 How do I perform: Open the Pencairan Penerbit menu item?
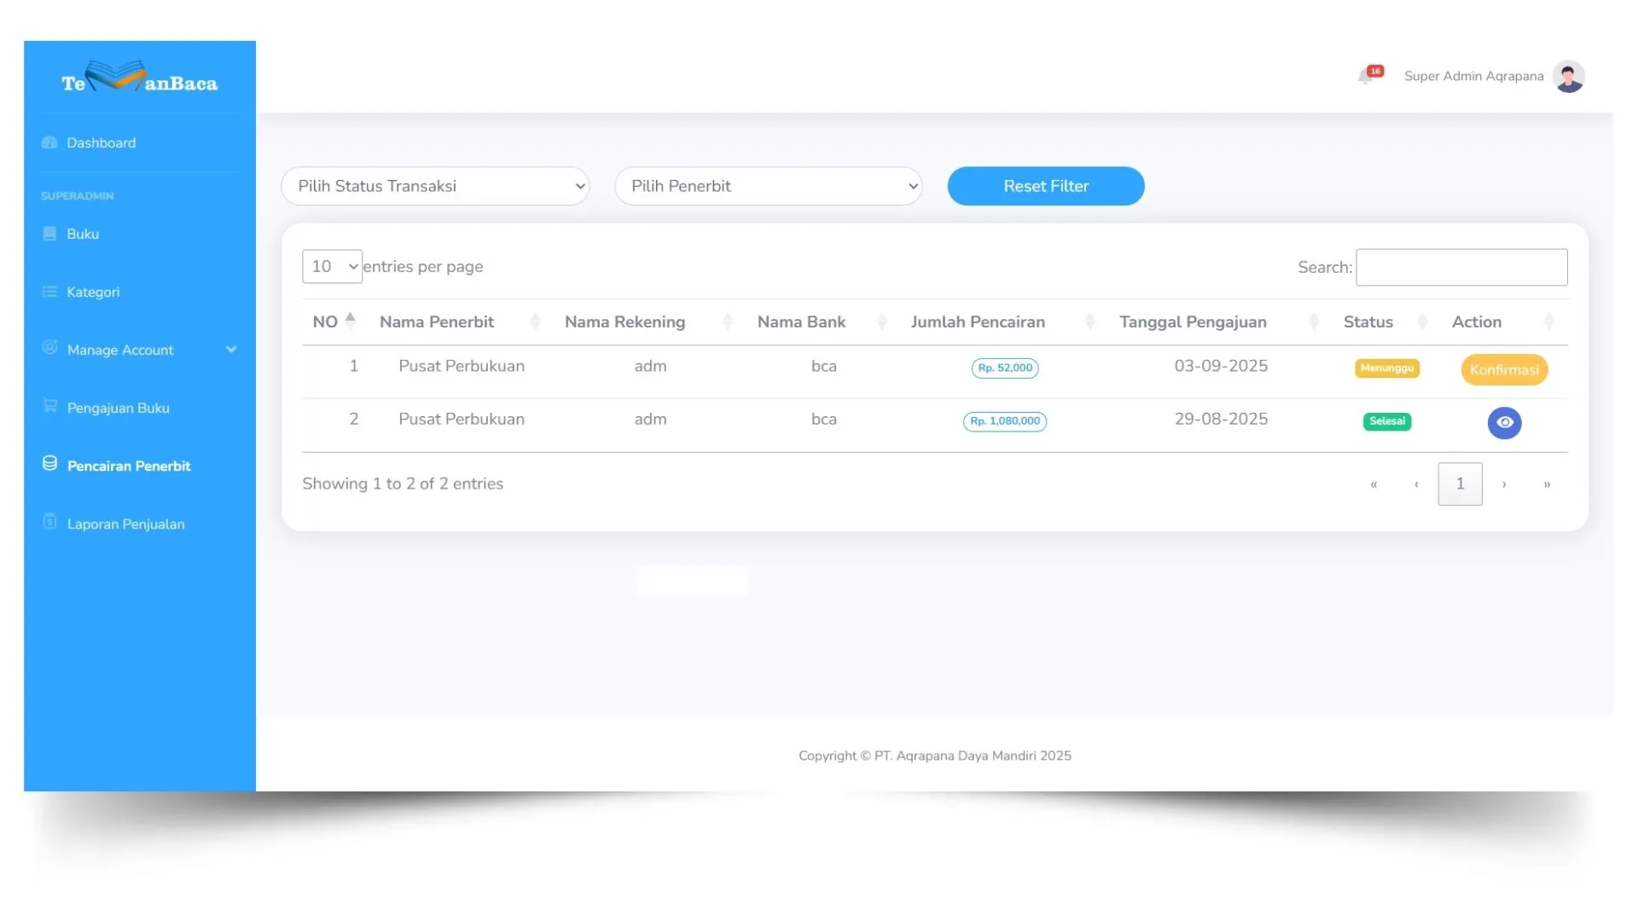point(129,466)
